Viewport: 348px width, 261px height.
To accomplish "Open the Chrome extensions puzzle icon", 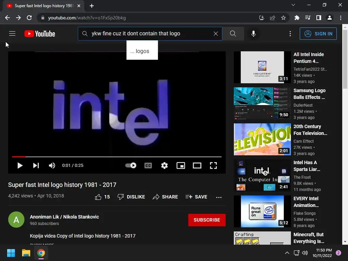I will pyautogui.click(x=297, y=18).
